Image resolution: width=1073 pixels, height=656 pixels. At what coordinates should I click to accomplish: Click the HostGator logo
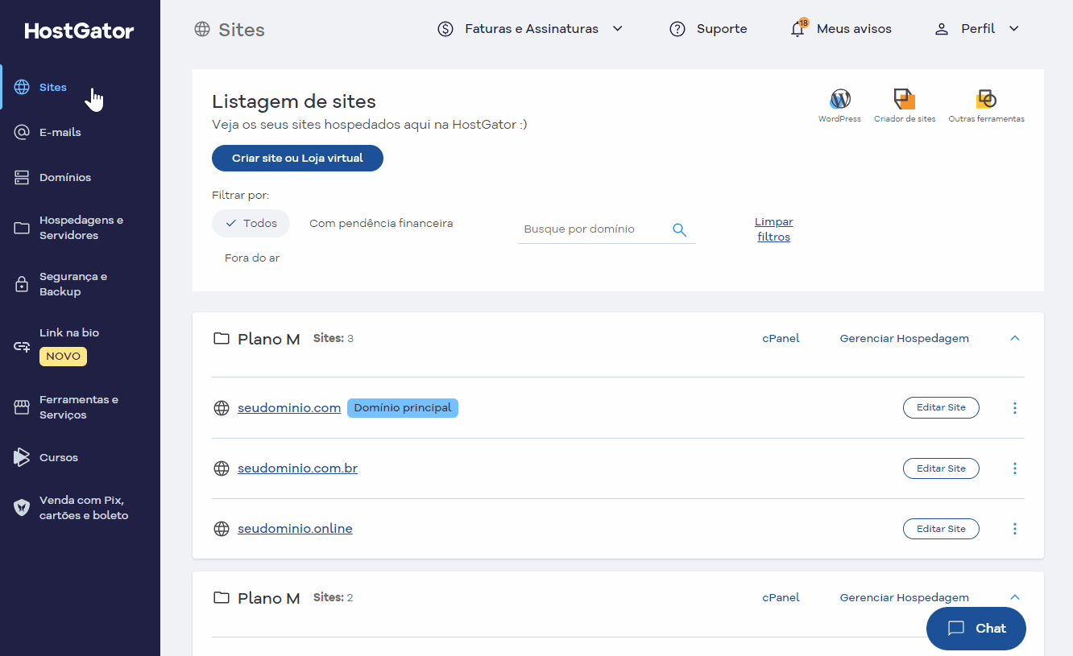click(x=80, y=31)
